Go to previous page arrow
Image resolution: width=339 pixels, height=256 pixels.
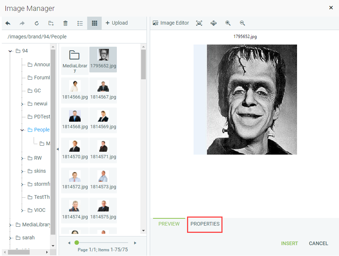69,243
